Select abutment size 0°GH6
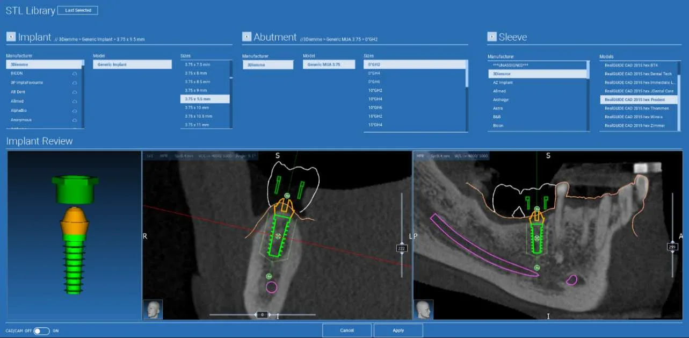The height and width of the screenshot is (338, 689). coord(414,82)
